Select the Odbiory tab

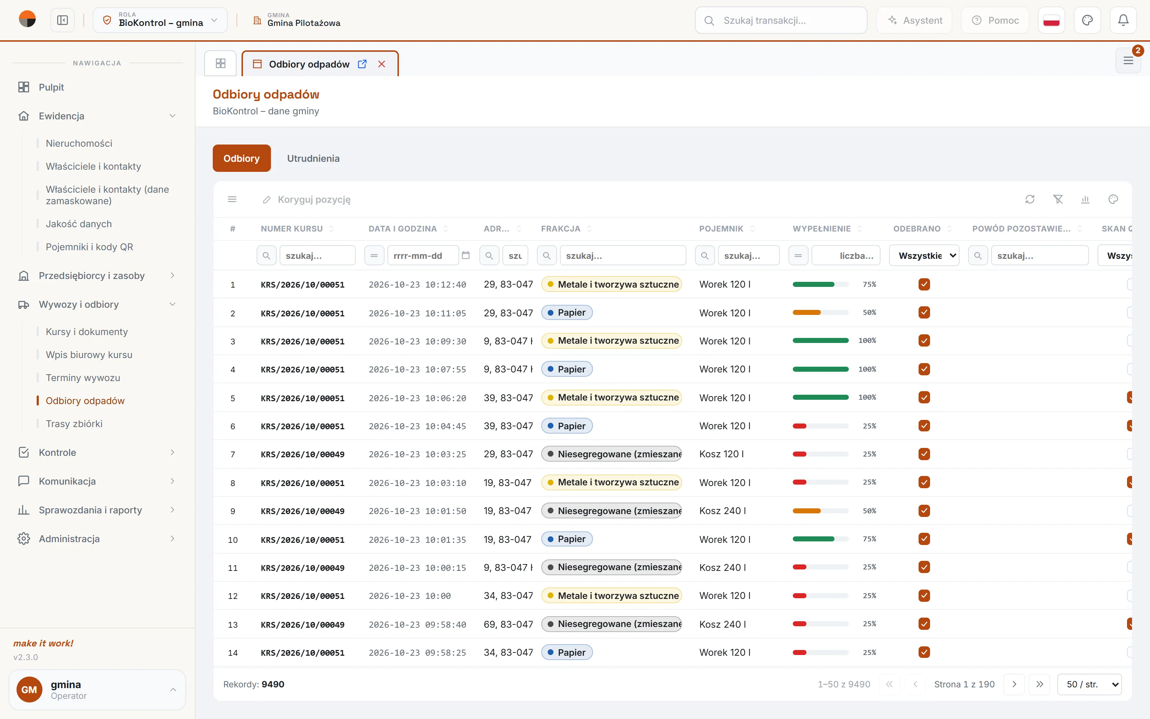[x=241, y=158]
